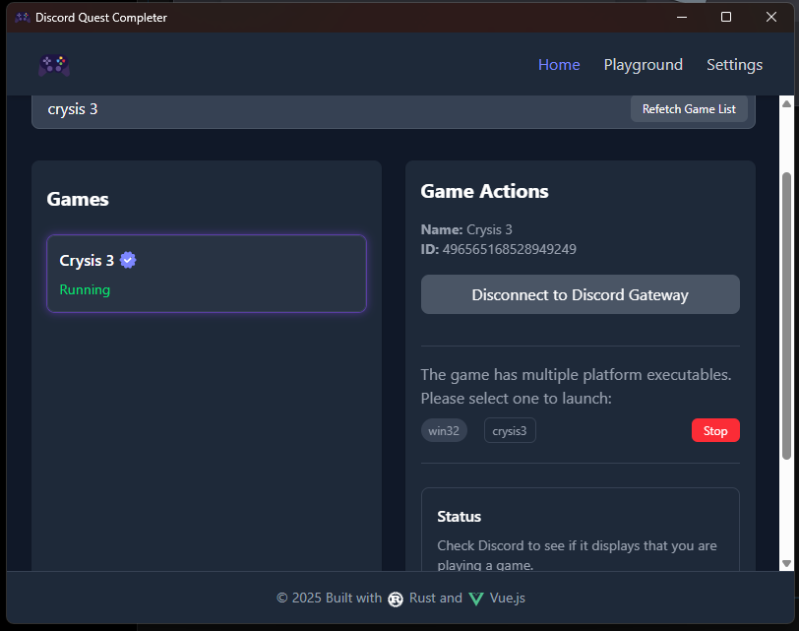The width and height of the screenshot is (799, 631).
Task: Click the app icon in the title bar
Action: (x=23, y=18)
